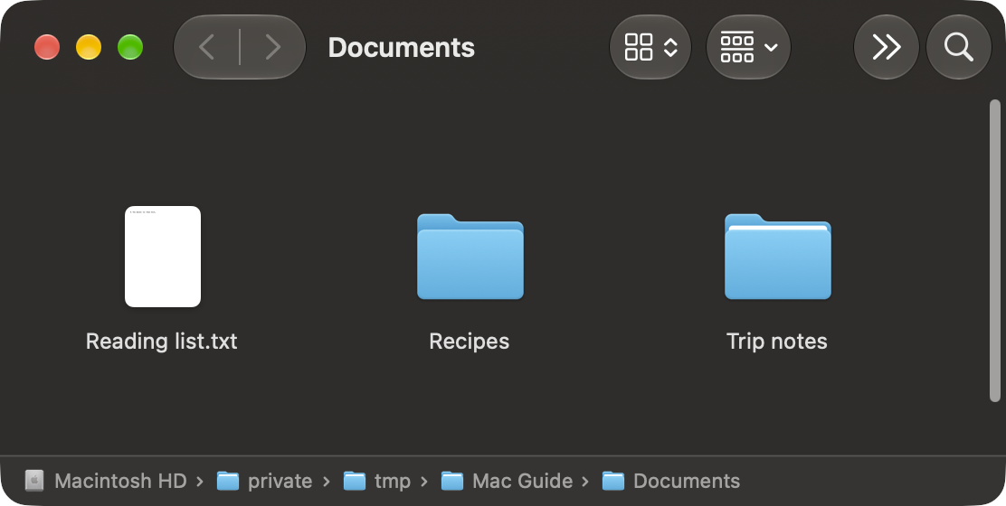Image resolution: width=1006 pixels, height=506 pixels.
Task: Click the Reading list.txt file name
Action: point(162,341)
